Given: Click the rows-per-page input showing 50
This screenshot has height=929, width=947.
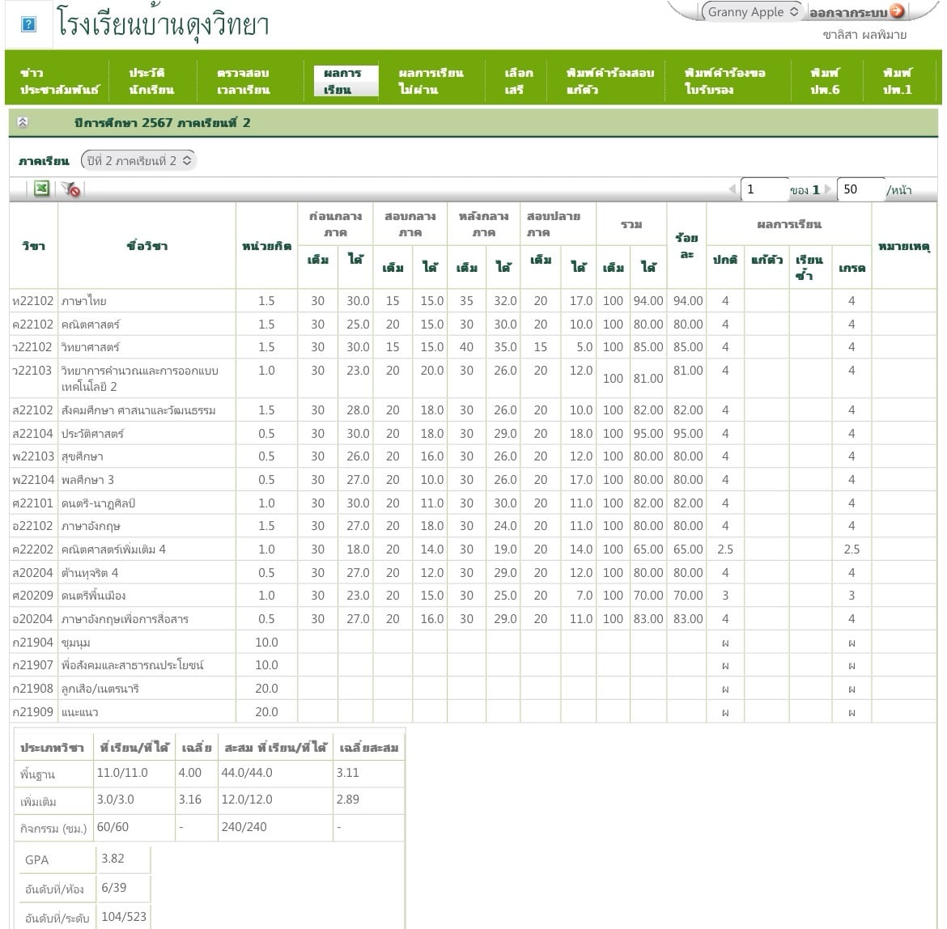Looking at the screenshot, I should pos(860,189).
